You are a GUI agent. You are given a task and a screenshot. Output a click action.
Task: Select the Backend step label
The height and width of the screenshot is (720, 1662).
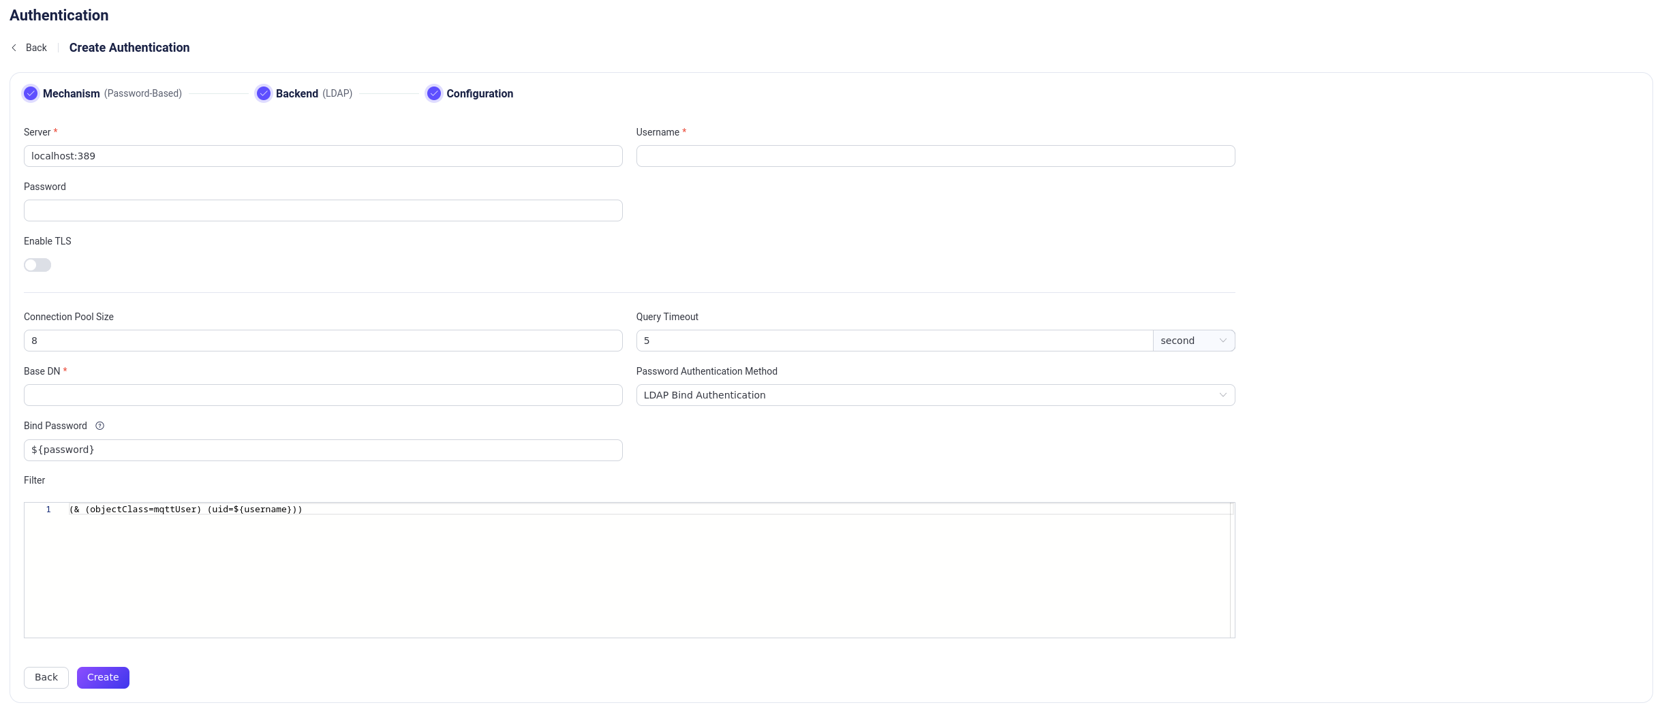point(297,93)
